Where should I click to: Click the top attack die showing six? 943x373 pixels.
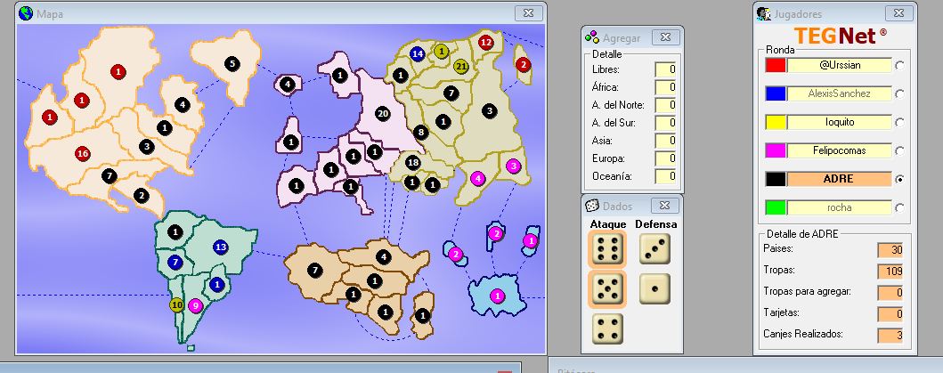click(x=606, y=248)
